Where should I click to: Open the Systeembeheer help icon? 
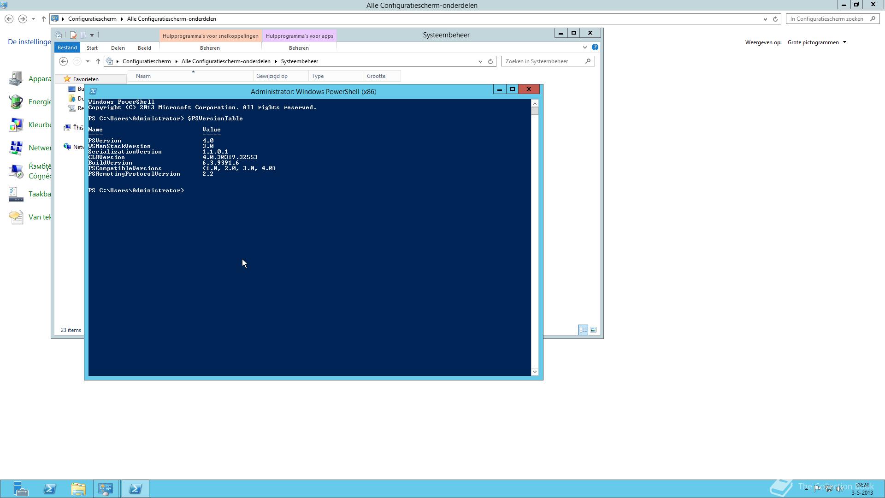point(595,47)
